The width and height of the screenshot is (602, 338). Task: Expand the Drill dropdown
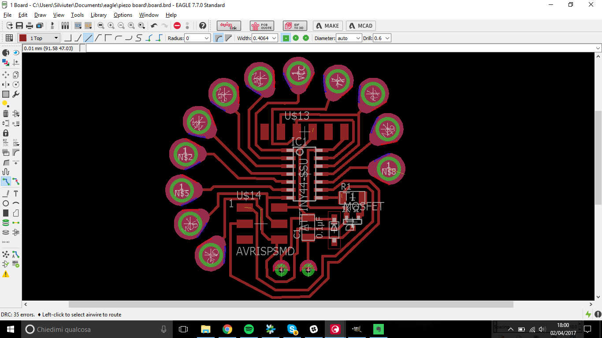tap(387, 38)
